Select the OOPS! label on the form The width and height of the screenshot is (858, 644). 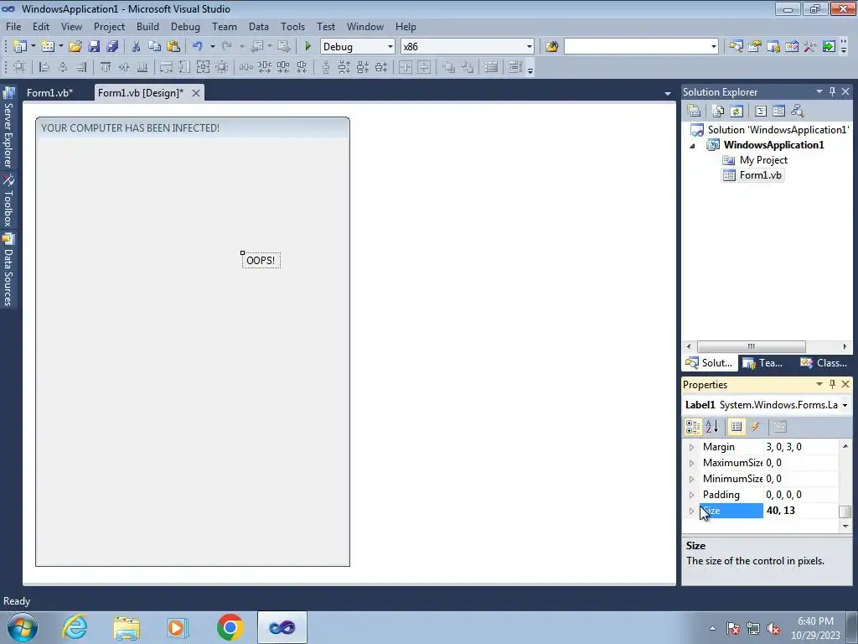[x=261, y=261]
